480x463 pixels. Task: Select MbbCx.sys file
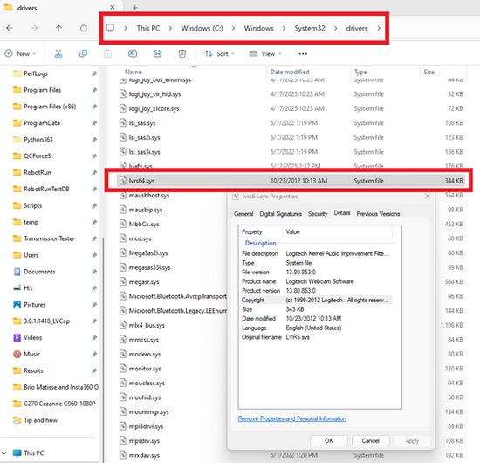pos(144,224)
